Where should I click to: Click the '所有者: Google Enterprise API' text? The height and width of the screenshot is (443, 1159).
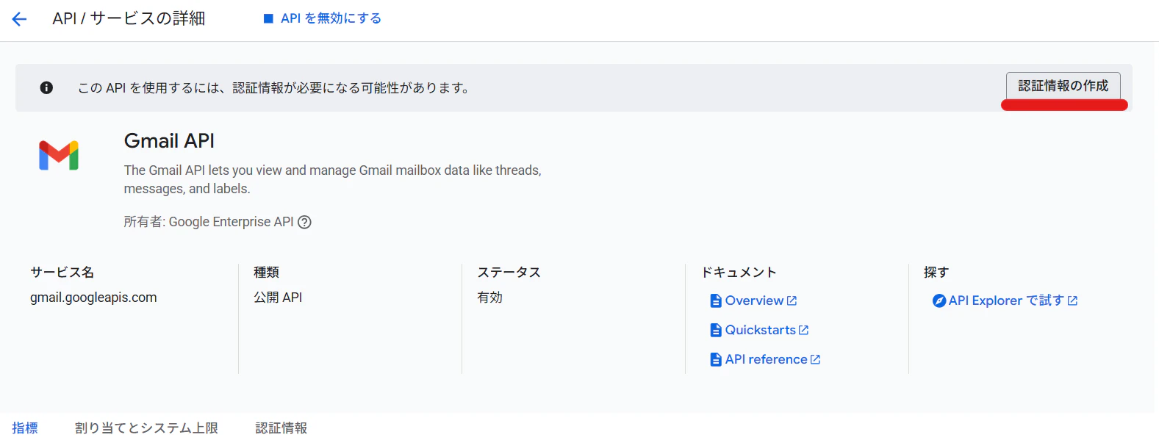tap(209, 222)
